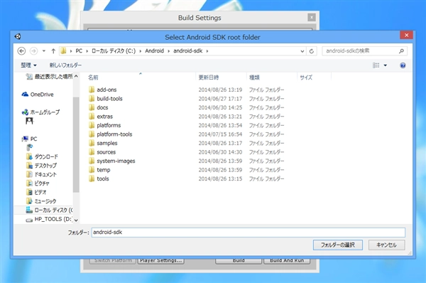
Task: Click the Forward navigation arrow
Action: click(33, 51)
